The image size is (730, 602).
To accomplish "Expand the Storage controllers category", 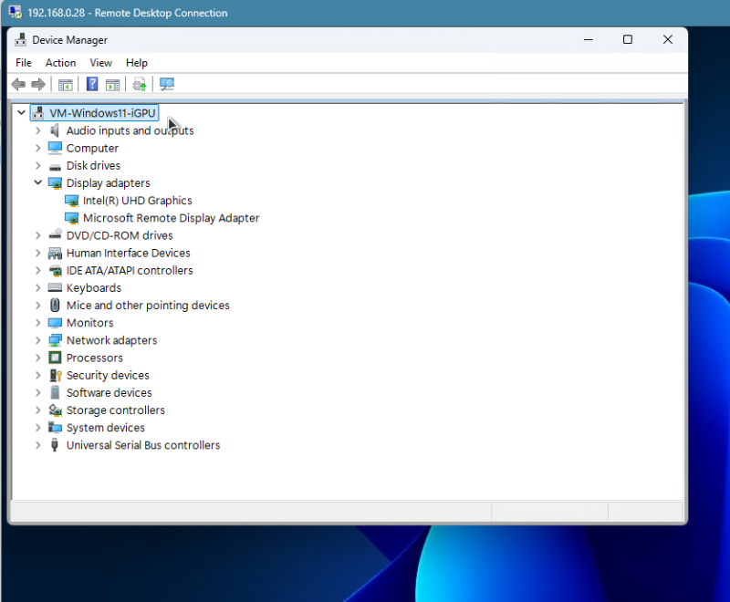I will click(x=38, y=410).
